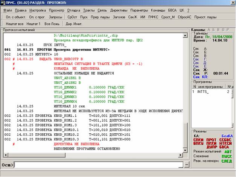236x177 pixels.
Task: Click the Приост. паузы toolbar button
Action: click(206, 17)
